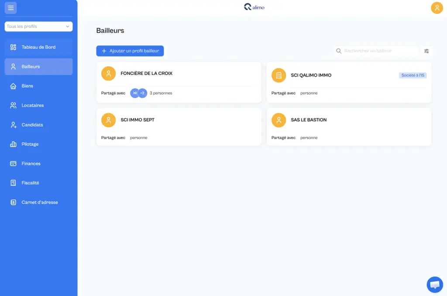Open the Carnet d'adresse menu item
The height and width of the screenshot is (296, 447).
point(38,202)
